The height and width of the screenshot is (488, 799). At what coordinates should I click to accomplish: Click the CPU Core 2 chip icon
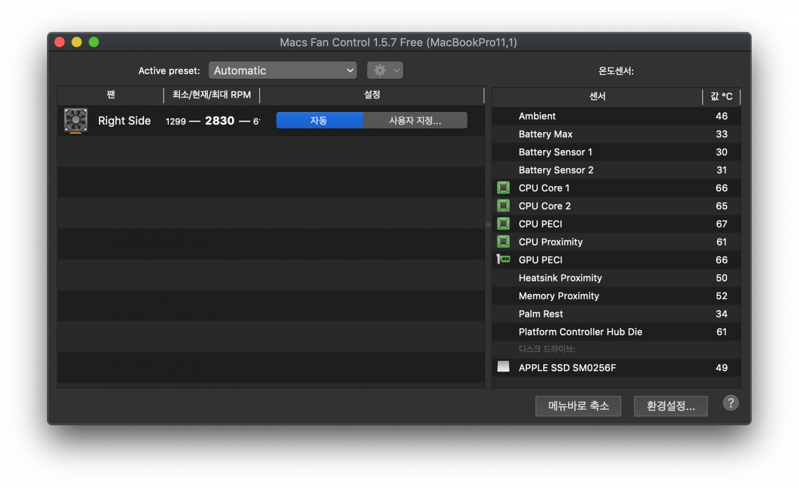[503, 206]
